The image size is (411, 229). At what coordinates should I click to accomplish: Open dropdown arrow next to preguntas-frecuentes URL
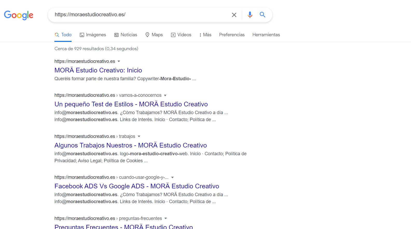(166, 218)
